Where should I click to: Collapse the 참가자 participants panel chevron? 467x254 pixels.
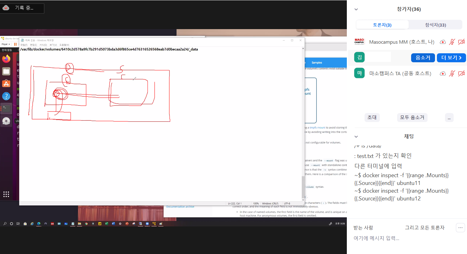coord(356,9)
